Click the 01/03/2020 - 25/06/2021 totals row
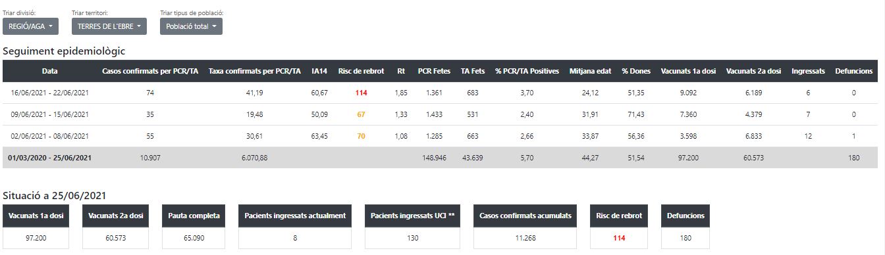This screenshot has width=885, height=255. pyautogui.click(x=440, y=158)
